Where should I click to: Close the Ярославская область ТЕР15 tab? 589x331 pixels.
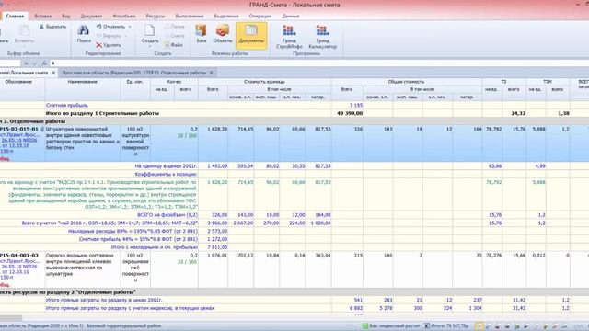[x=211, y=73]
